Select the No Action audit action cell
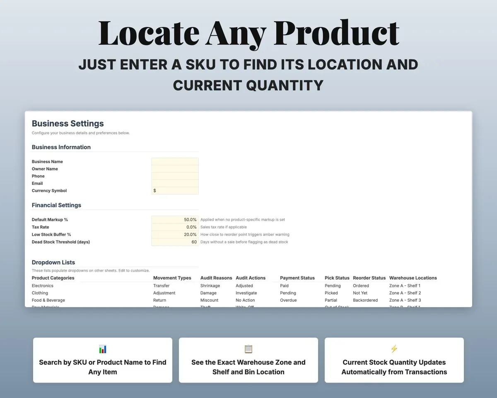Viewport: 497px width, 398px height. click(x=245, y=300)
